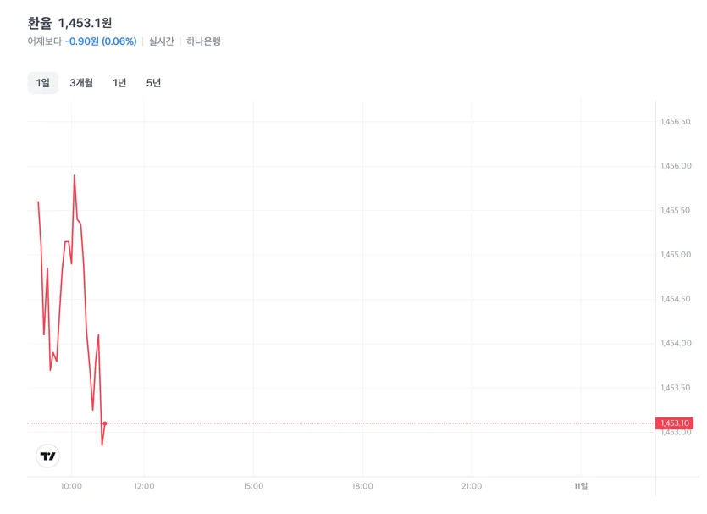Screen dimensions: 707x514
Task: Click the red 1,453.10 price label
Action: (x=675, y=423)
